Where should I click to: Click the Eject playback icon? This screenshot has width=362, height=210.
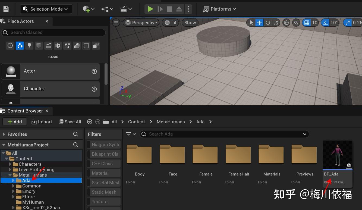[179, 9]
